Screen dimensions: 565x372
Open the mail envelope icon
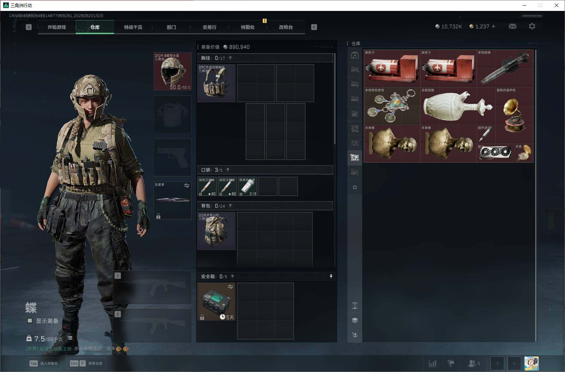click(x=512, y=26)
